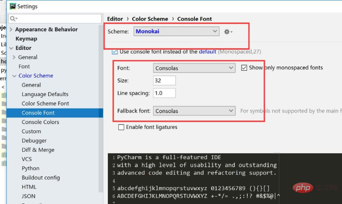Viewport: 342px width, 204px height.
Task: Select Color Scheme Font item
Action: click(45, 103)
